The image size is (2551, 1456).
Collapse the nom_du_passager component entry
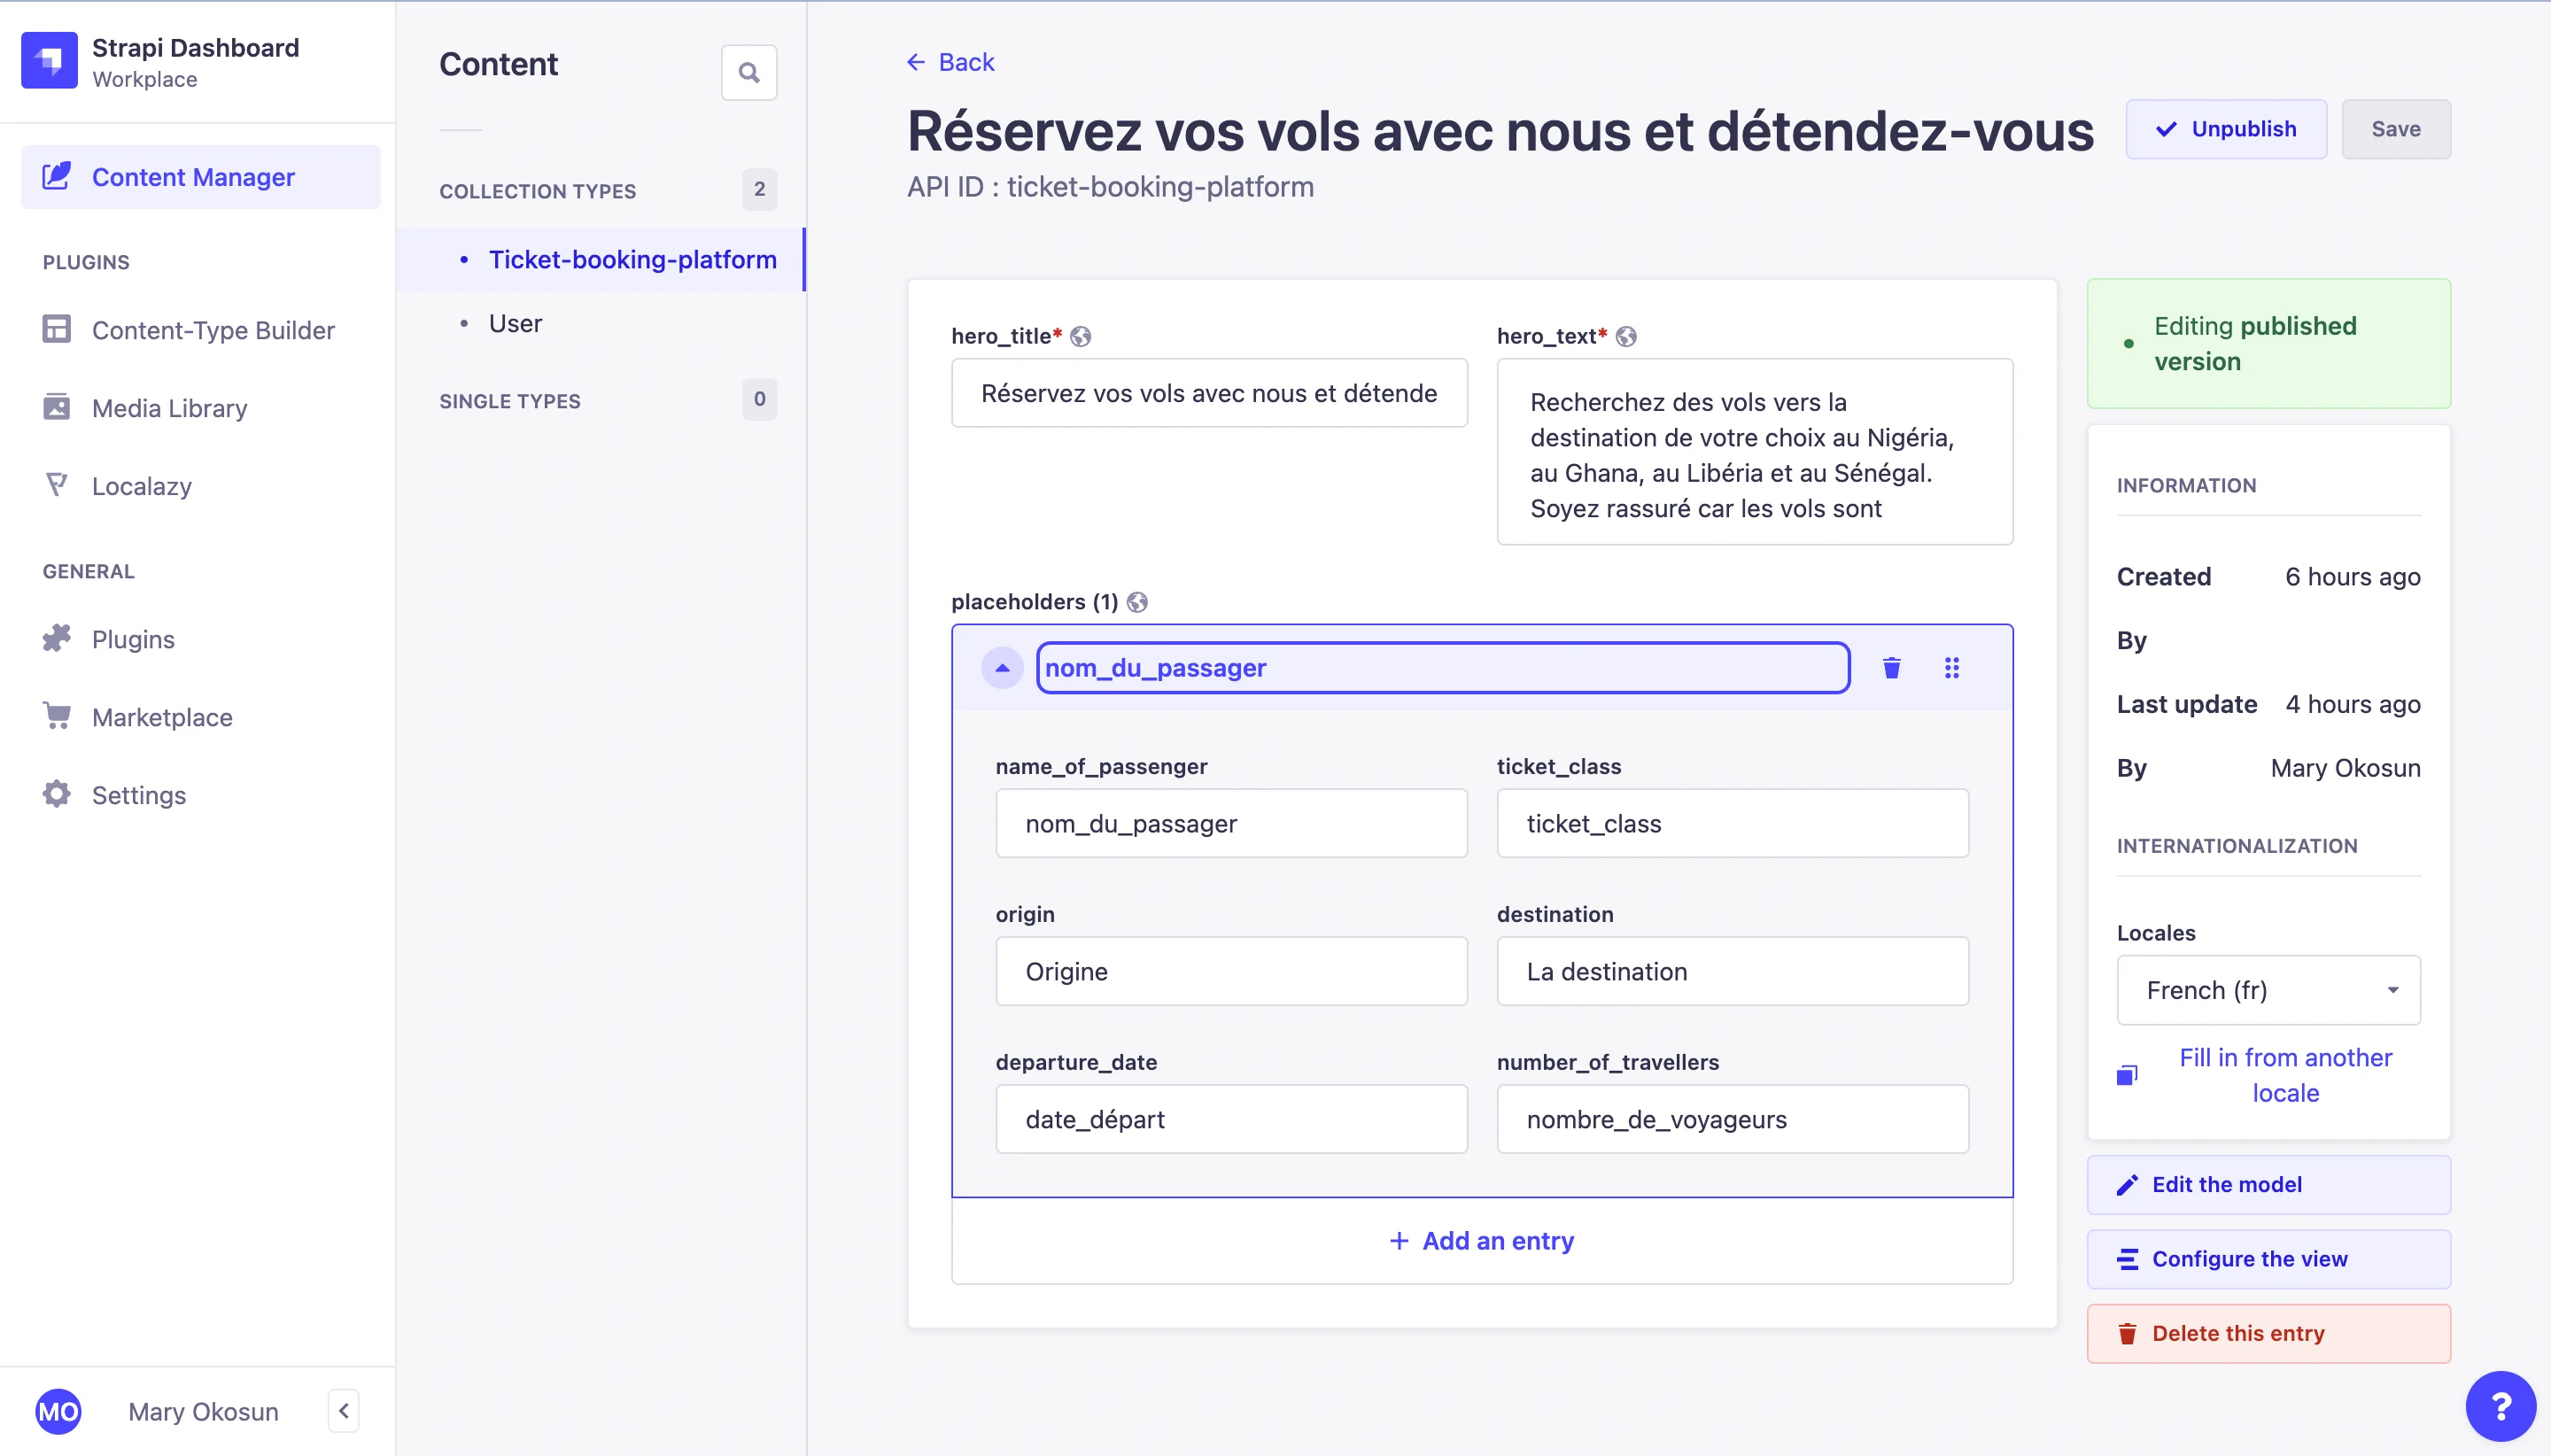[1002, 668]
